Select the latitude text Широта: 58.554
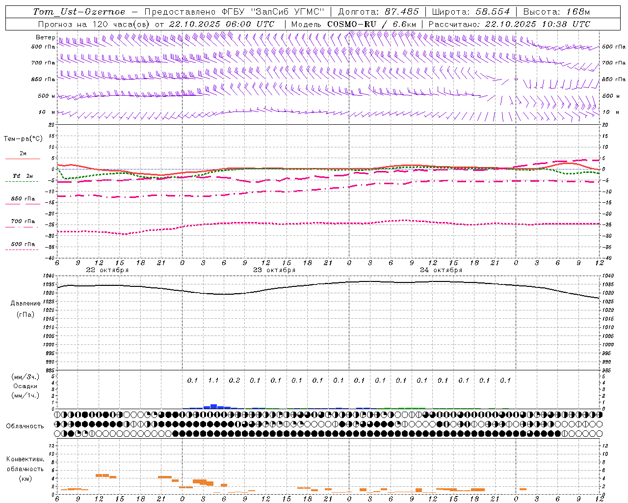 (x=471, y=12)
